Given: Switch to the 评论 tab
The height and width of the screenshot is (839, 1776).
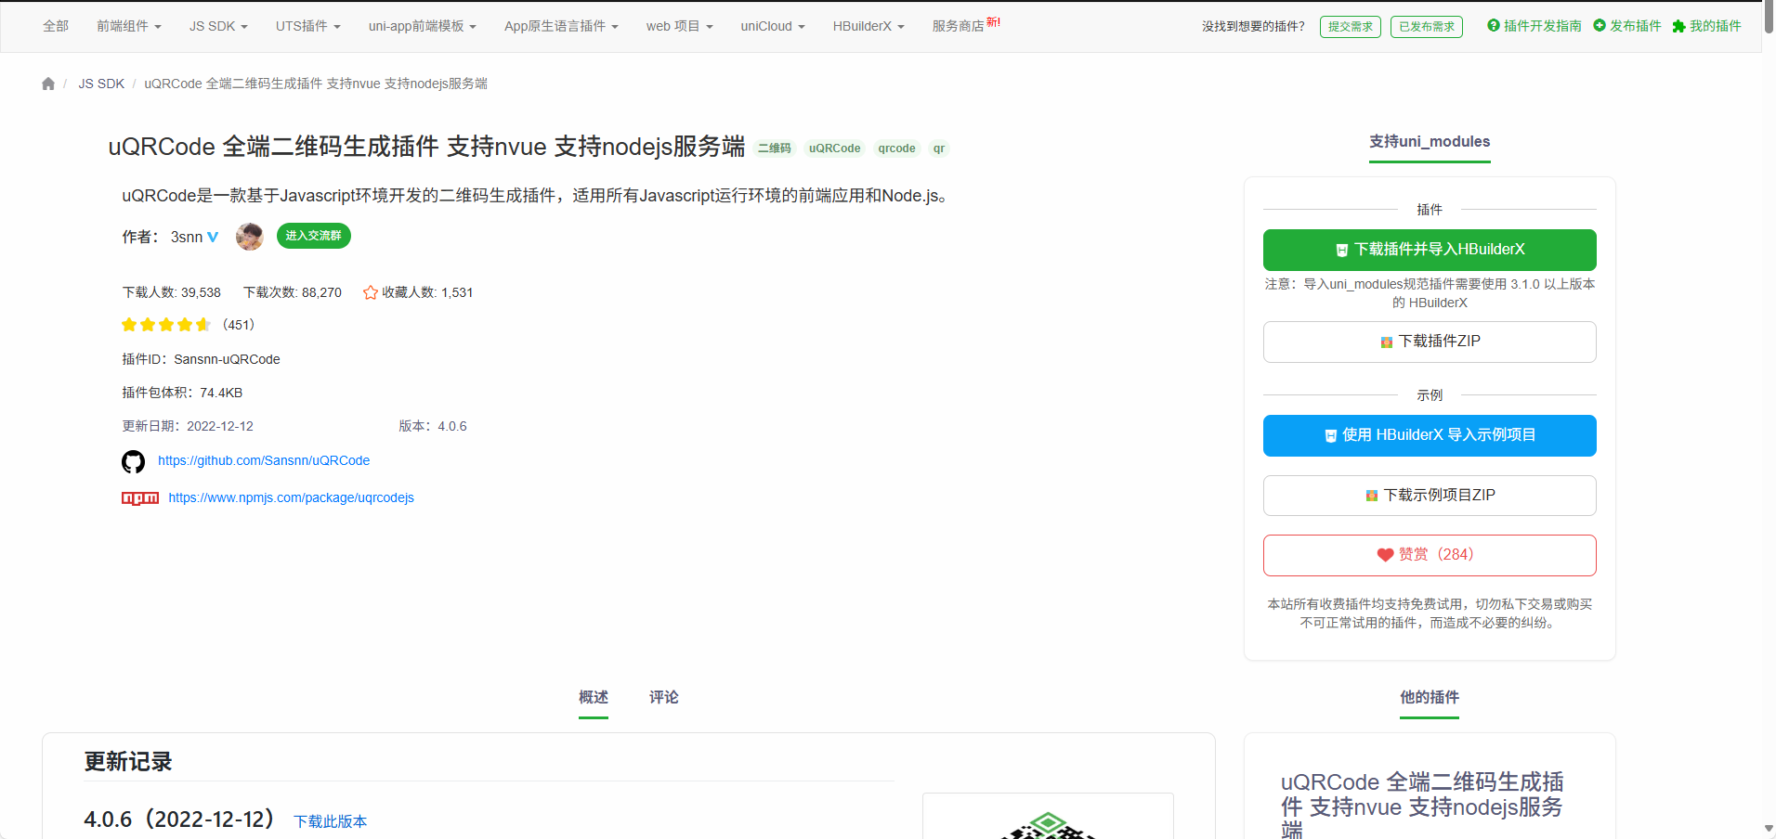Looking at the screenshot, I should [x=663, y=697].
